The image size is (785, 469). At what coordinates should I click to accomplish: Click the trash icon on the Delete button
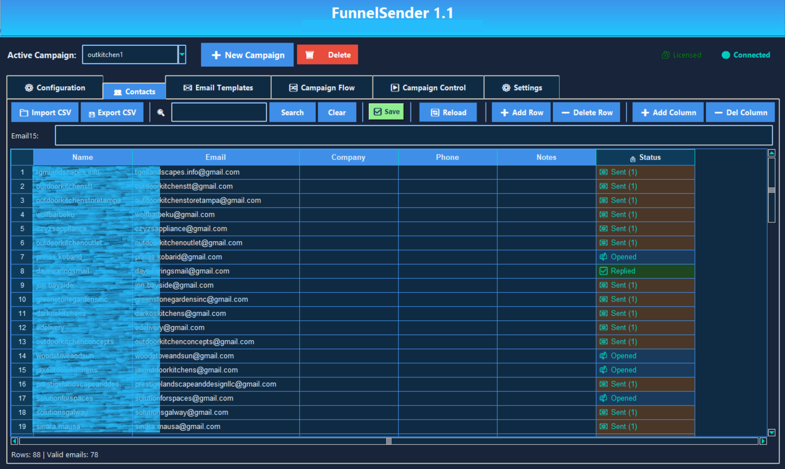[x=310, y=55]
